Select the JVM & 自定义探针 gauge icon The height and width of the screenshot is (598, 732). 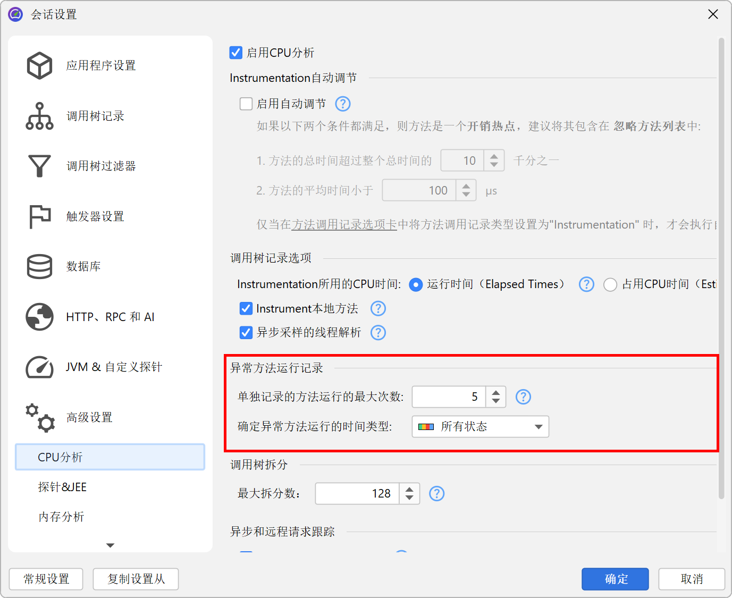(x=39, y=367)
